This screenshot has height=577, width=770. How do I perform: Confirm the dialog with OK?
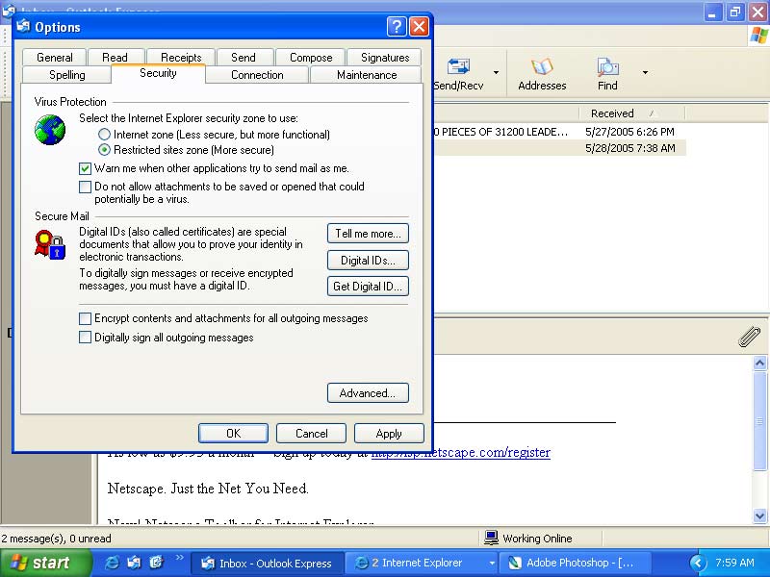pyautogui.click(x=233, y=434)
